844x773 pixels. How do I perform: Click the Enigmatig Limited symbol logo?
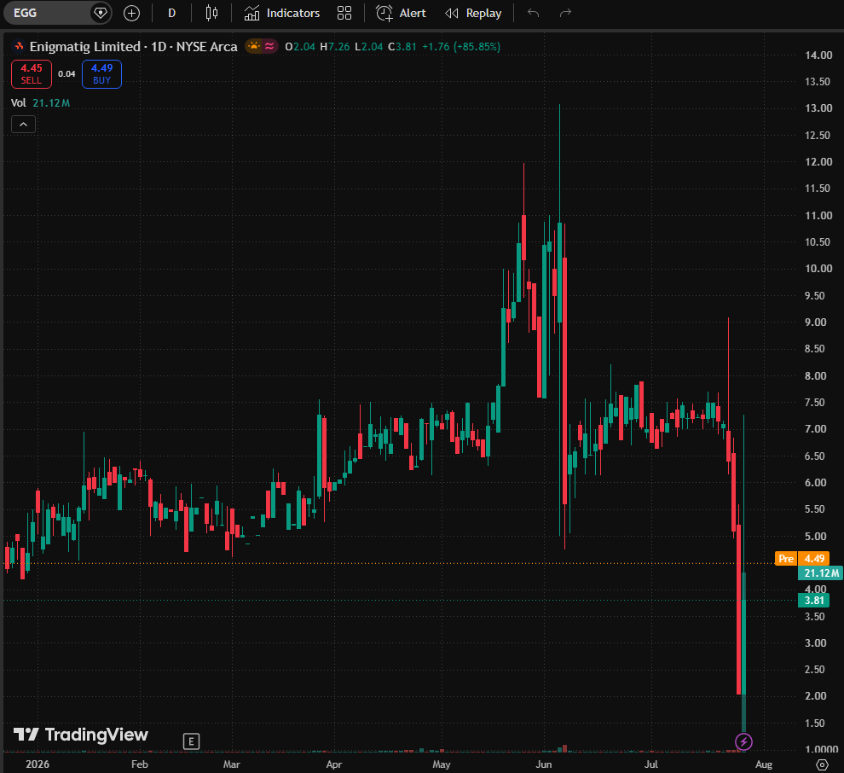click(x=19, y=47)
